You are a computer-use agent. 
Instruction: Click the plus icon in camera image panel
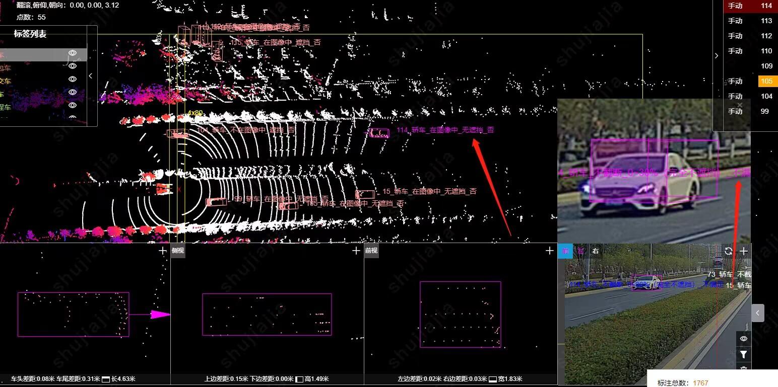[744, 251]
